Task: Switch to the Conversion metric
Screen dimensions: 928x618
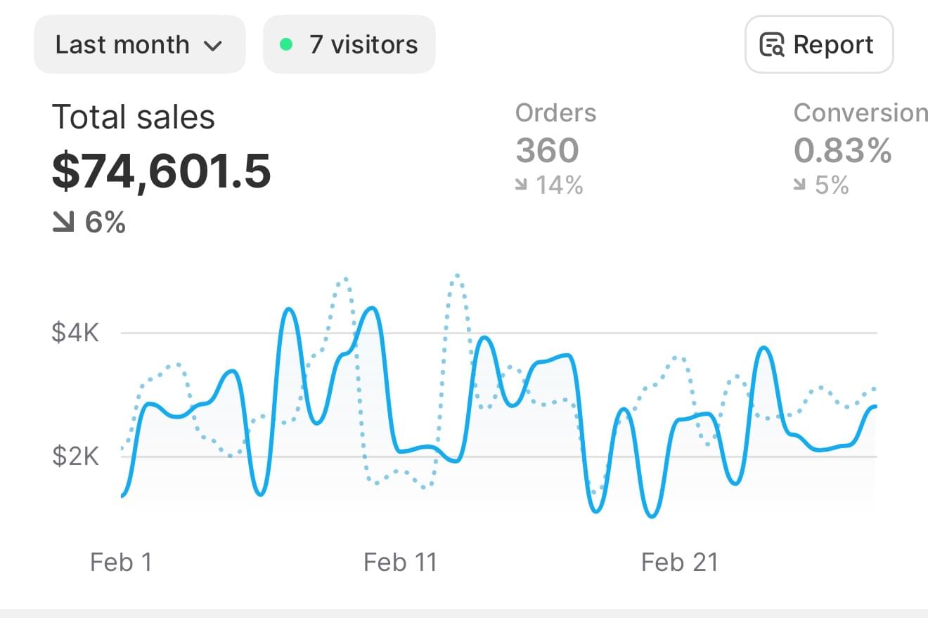Action: (861, 113)
